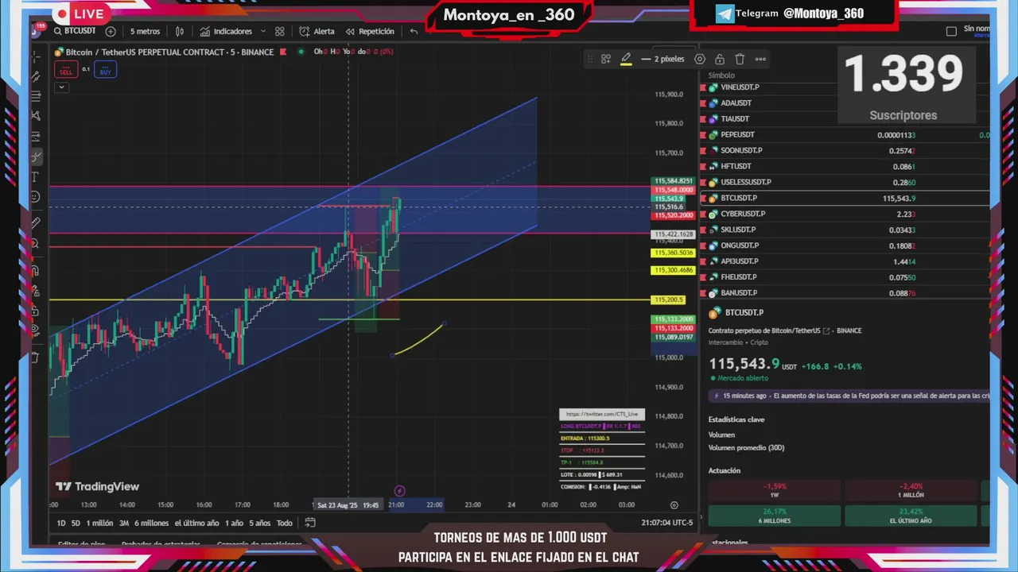Select the Fibonacci tools icon in left toolbar
The image size is (1018, 572).
point(36,96)
